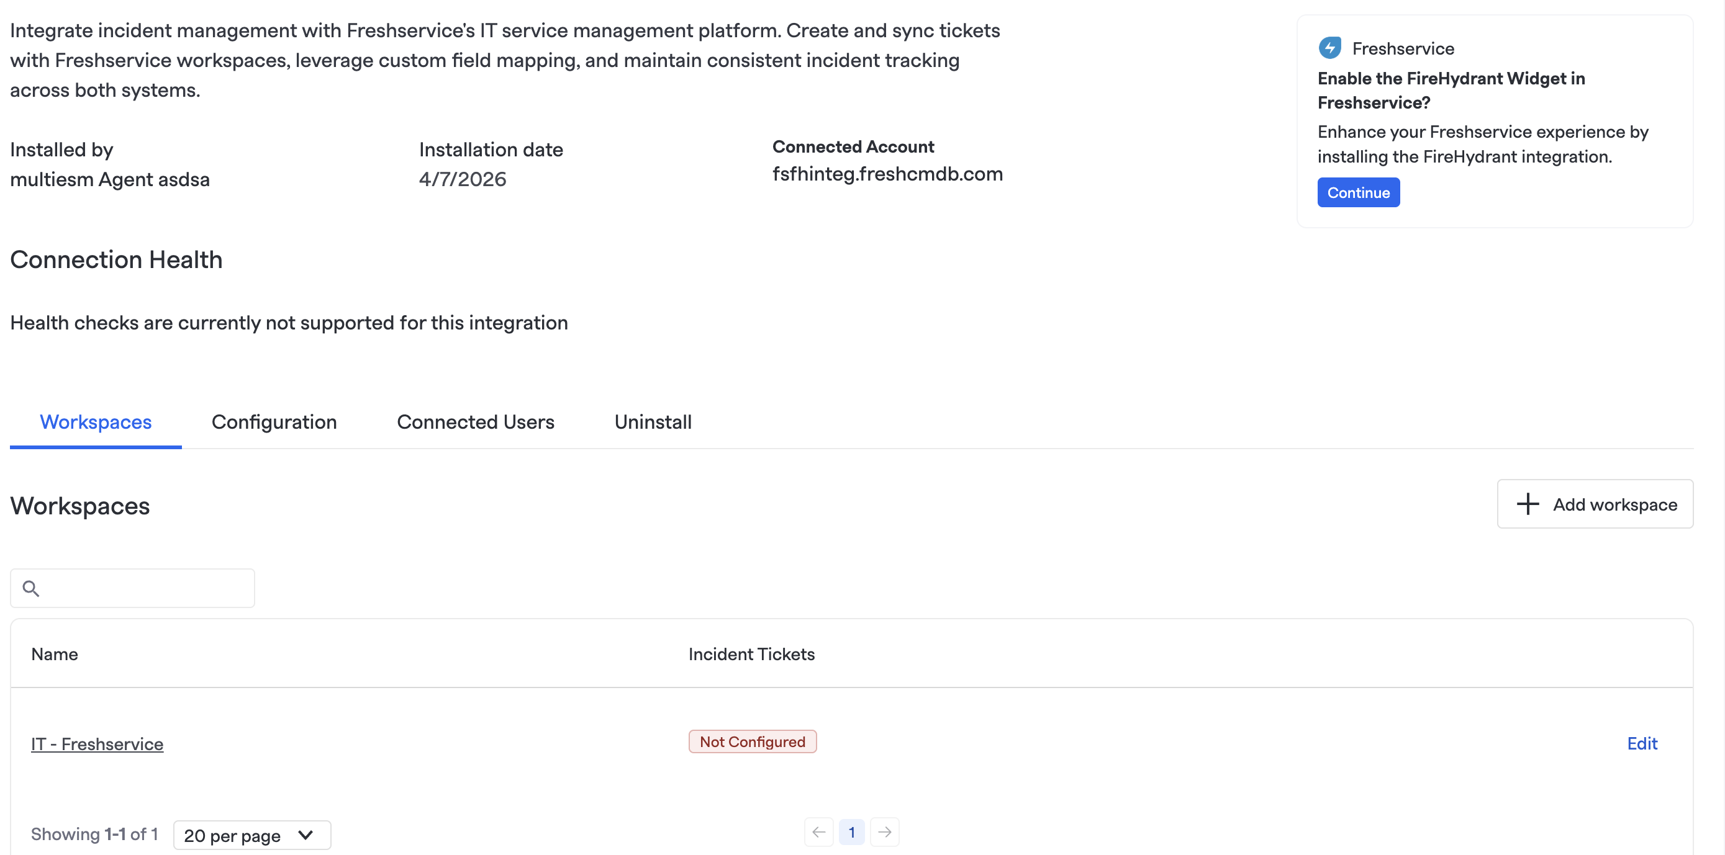1725x855 pixels.
Task: Select page 1 in the pagination
Action: click(x=851, y=831)
